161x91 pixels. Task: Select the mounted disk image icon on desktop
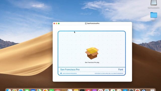pos(154,3)
